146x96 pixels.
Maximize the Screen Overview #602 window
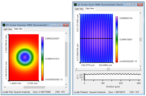point(60,25)
